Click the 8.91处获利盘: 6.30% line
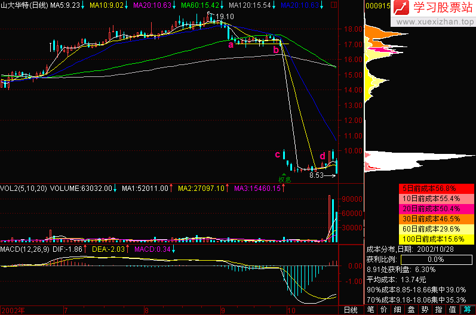Screen dimensions: 476x315 point(401,270)
